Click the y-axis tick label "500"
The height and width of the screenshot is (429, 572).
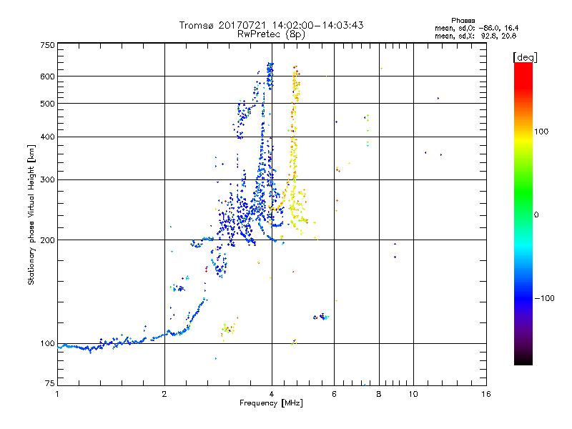[47, 104]
